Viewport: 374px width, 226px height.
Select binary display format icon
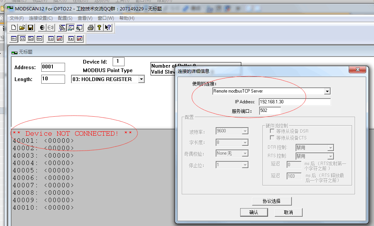click(14, 38)
